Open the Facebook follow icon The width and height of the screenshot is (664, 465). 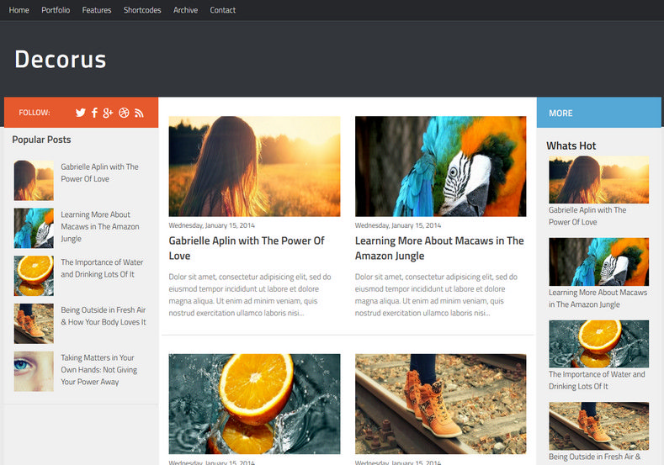[x=94, y=113]
